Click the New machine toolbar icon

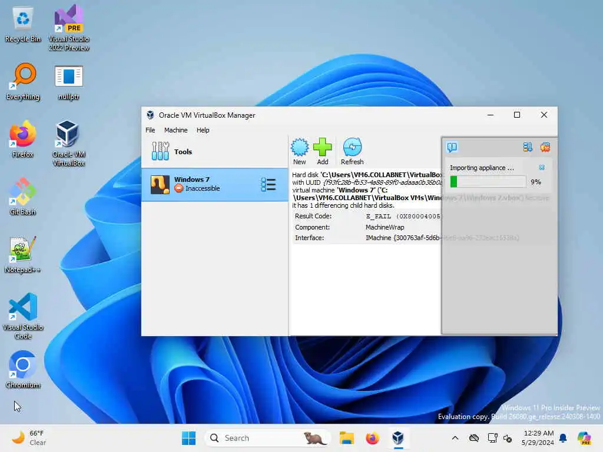pos(300,151)
